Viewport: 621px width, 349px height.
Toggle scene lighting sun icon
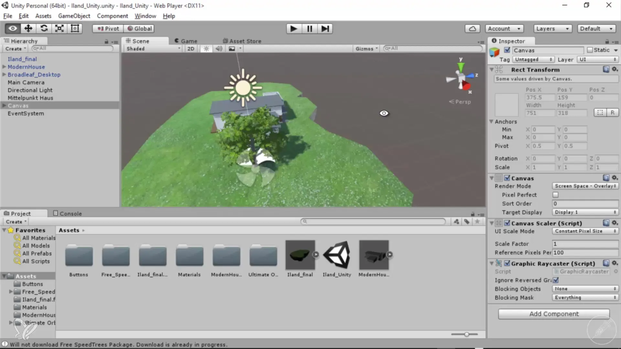coord(206,49)
